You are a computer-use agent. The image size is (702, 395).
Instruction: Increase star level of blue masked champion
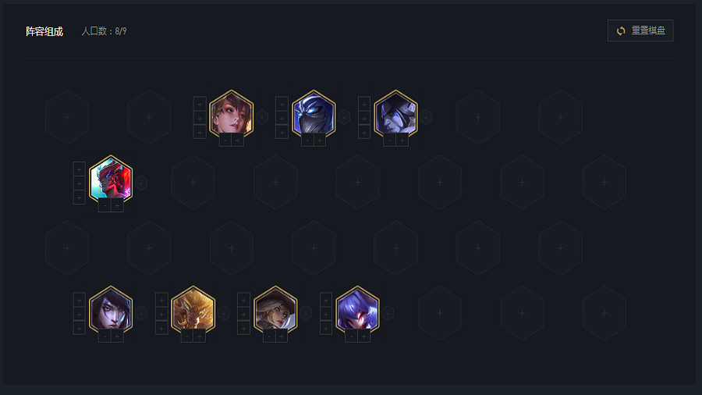(320, 141)
